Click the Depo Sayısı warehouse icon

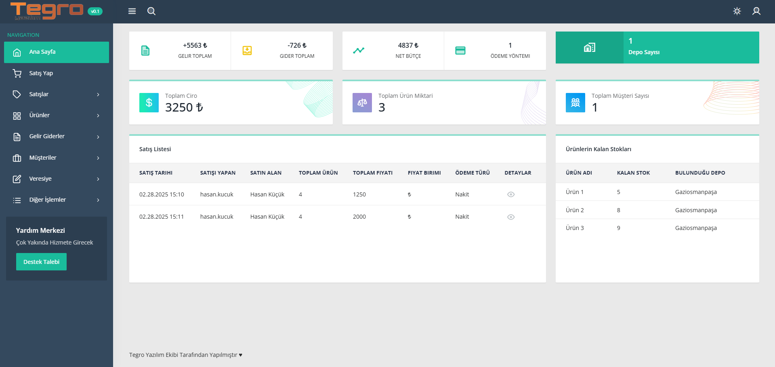(x=590, y=48)
